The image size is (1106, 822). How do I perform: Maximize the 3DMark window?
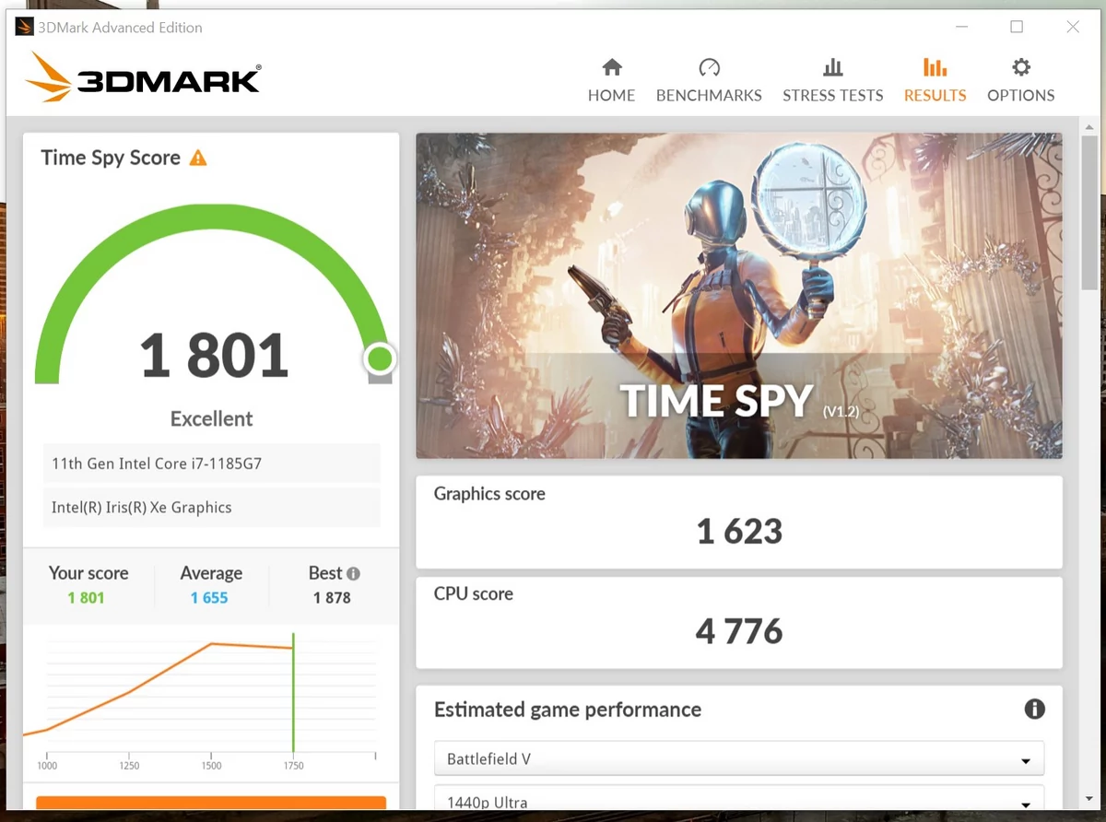(x=1017, y=27)
